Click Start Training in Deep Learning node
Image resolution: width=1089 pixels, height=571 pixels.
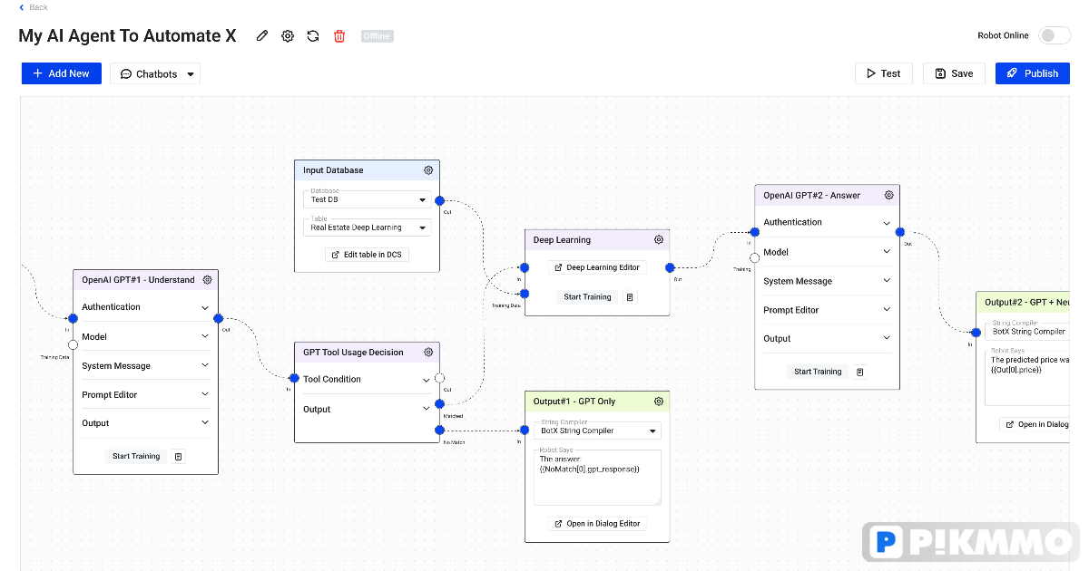coord(587,297)
